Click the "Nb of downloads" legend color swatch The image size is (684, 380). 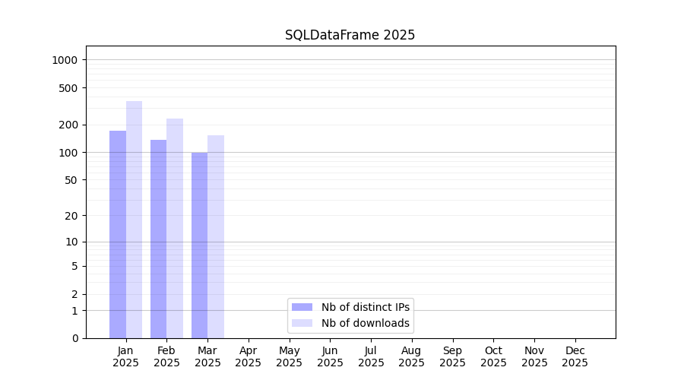(x=302, y=323)
